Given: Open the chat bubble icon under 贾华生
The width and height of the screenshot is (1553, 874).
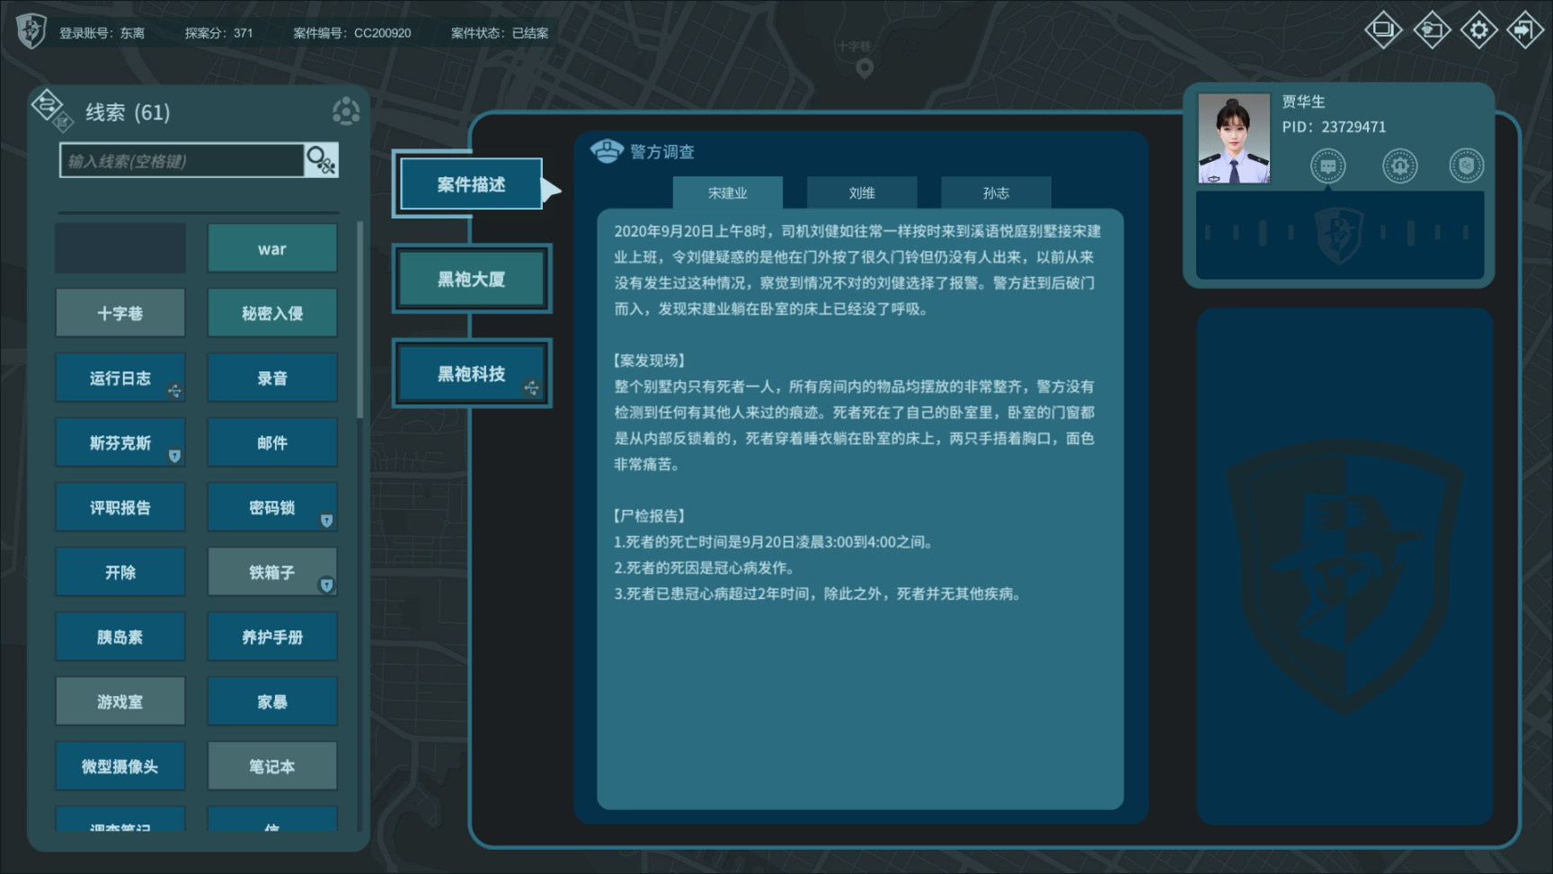Looking at the screenshot, I should point(1327,166).
